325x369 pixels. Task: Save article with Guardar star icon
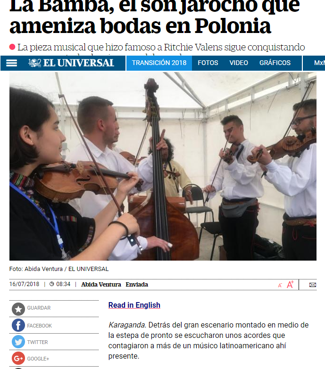pos(18,309)
